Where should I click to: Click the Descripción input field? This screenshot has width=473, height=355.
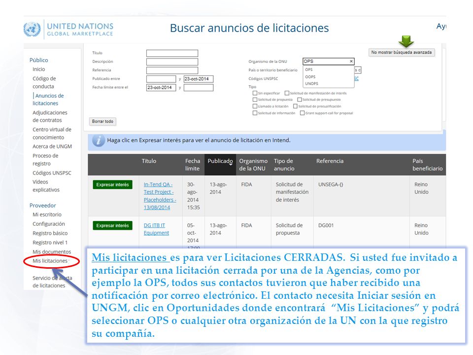pyautogui.click(x=172, y=62)
